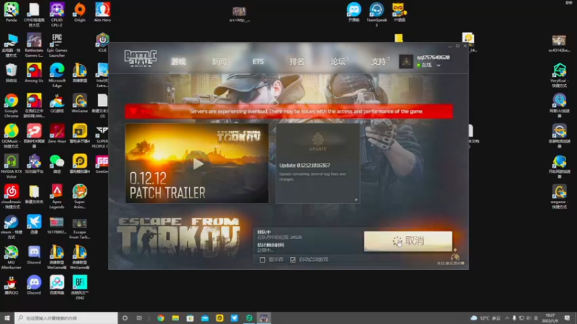Click the Battlestate Games logo
The width and height of the screenshot is (577, 324).
click(141, 58)
